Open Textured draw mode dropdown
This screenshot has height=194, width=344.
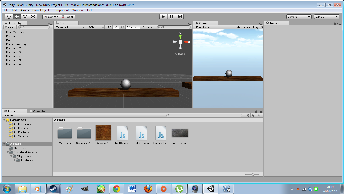(x=70, y=27)
